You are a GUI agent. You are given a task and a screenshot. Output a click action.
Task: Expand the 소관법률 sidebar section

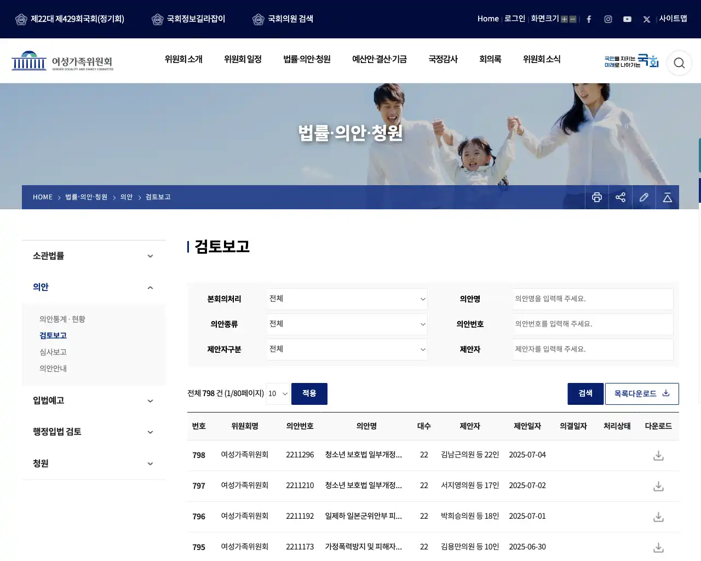[x=94, y=256]
